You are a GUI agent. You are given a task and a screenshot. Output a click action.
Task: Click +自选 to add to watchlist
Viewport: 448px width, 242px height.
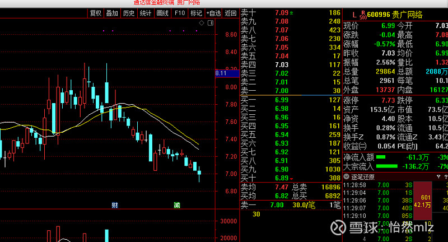click(x=213, y=13)
